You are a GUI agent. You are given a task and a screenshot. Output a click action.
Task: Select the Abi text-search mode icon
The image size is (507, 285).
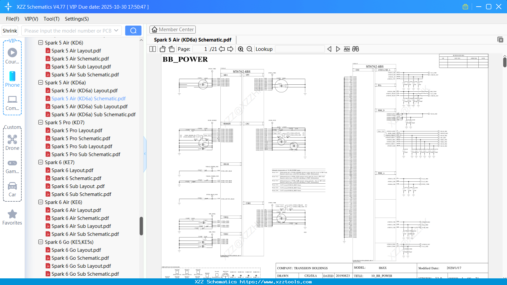point(347,49)
